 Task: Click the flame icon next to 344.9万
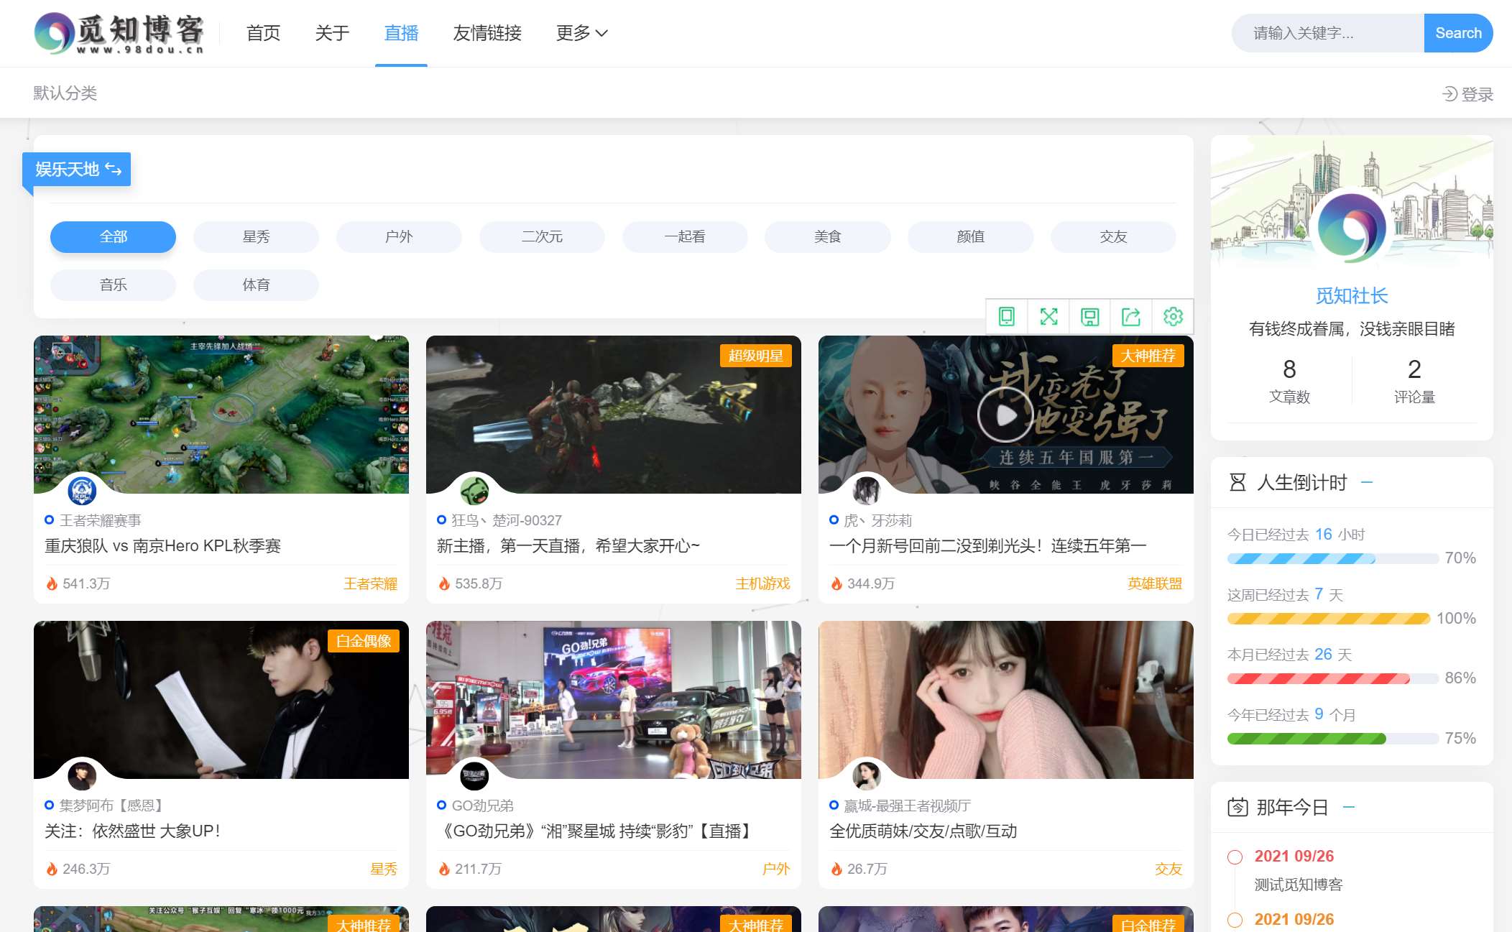click(836, 583)
